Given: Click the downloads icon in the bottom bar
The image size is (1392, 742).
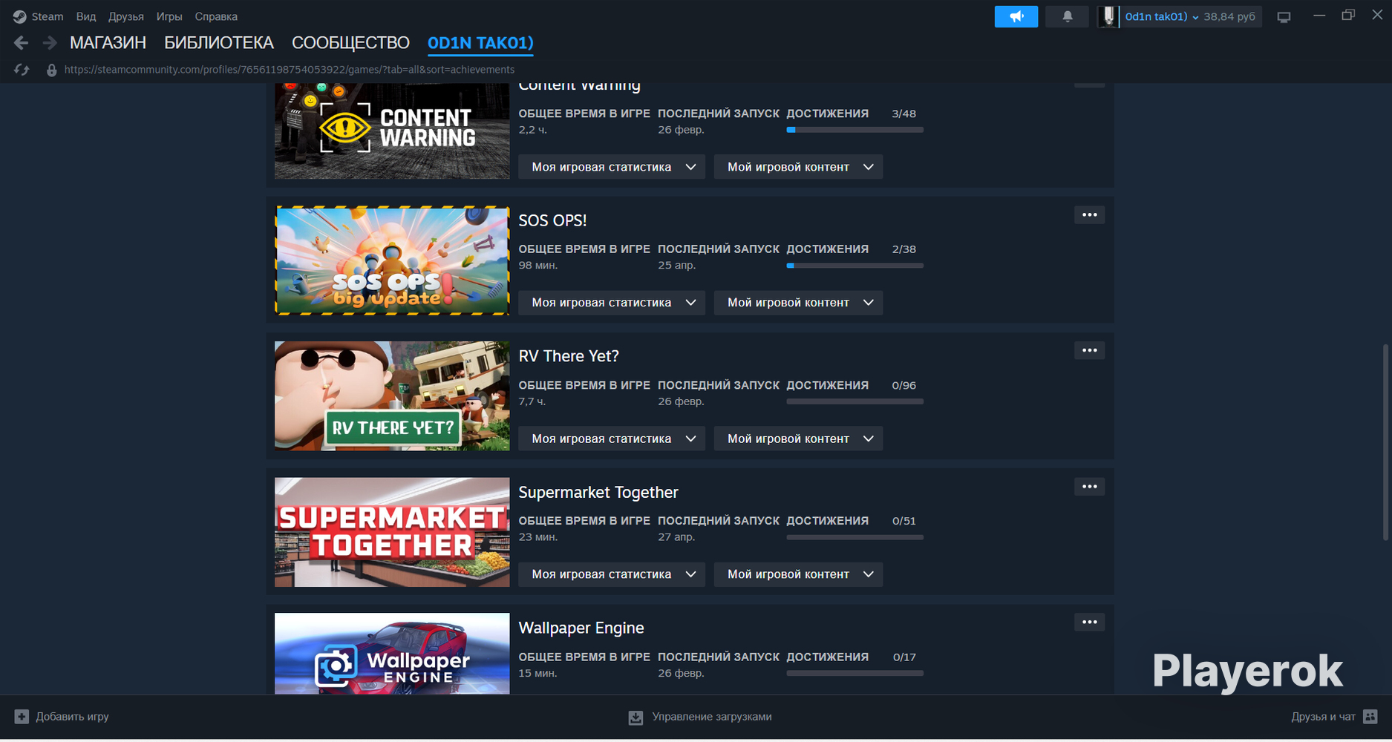Looking at the screenshot, I should [x=635, y=718].
